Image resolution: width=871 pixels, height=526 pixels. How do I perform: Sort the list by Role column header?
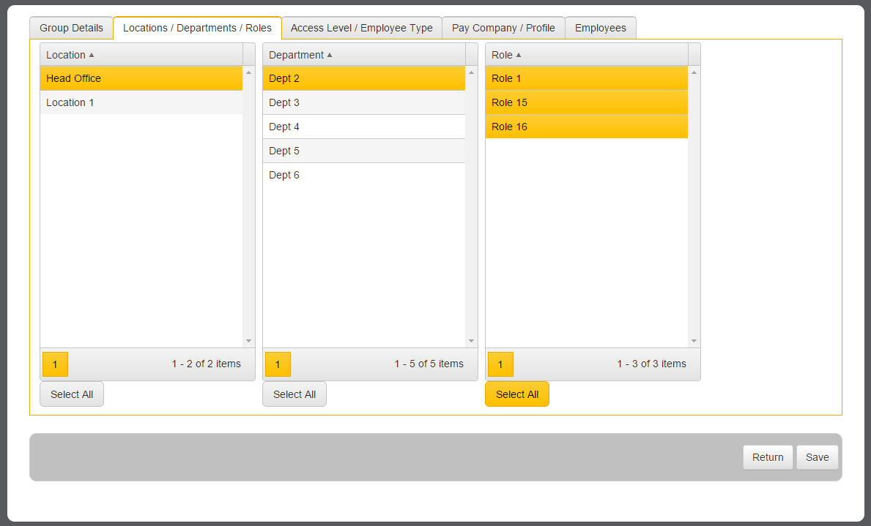click(x=587, y=55)
